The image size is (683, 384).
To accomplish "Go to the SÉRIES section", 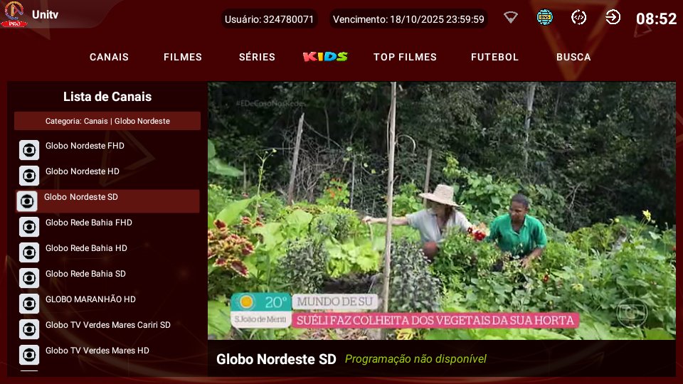I will 257,57.
